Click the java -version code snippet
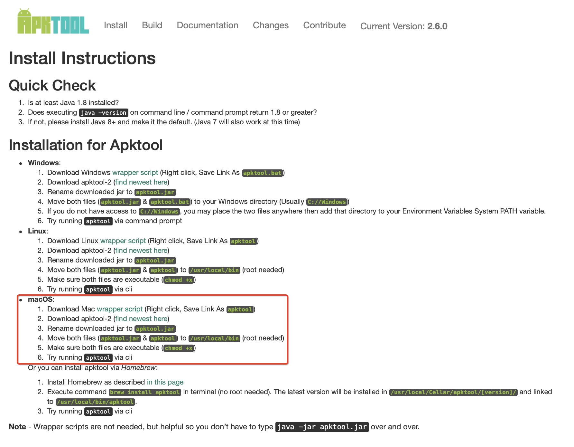Screen dimensions: 574x447 coord(103,113)
